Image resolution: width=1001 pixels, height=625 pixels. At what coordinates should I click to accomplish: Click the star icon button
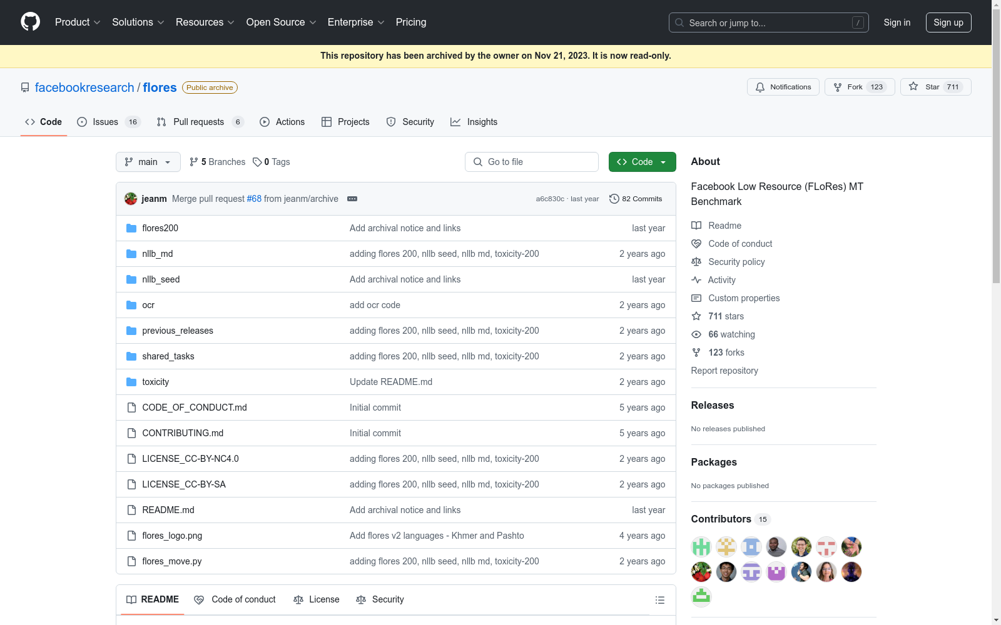[x=935, y=87]
